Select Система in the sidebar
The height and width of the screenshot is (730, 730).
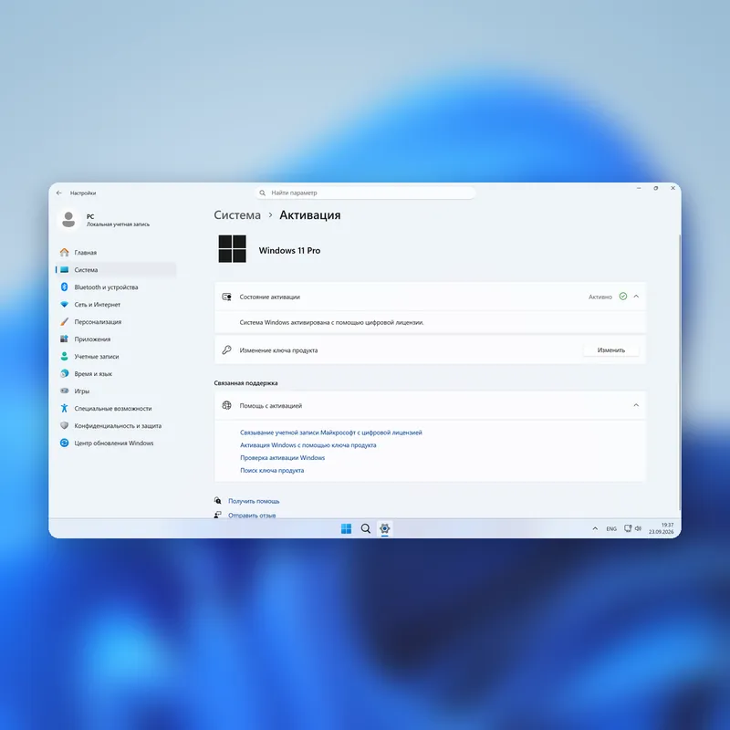point(116,269)
